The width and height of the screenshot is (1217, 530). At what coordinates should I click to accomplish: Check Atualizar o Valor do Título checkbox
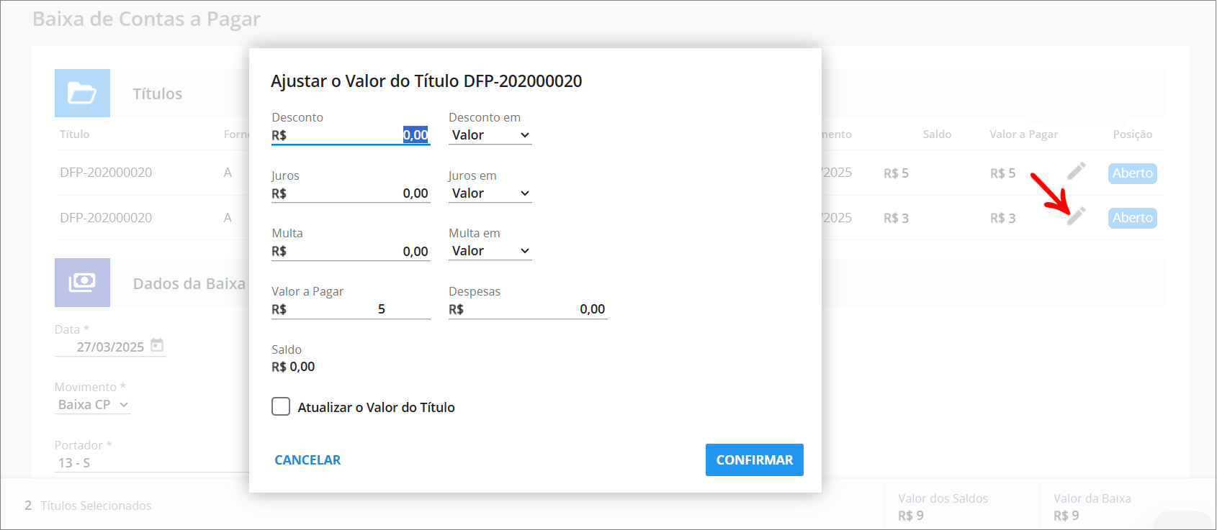[281, 406]
